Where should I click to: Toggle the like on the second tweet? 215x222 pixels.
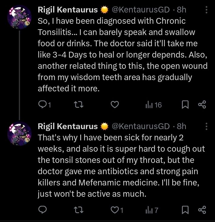tap(114, 210)
